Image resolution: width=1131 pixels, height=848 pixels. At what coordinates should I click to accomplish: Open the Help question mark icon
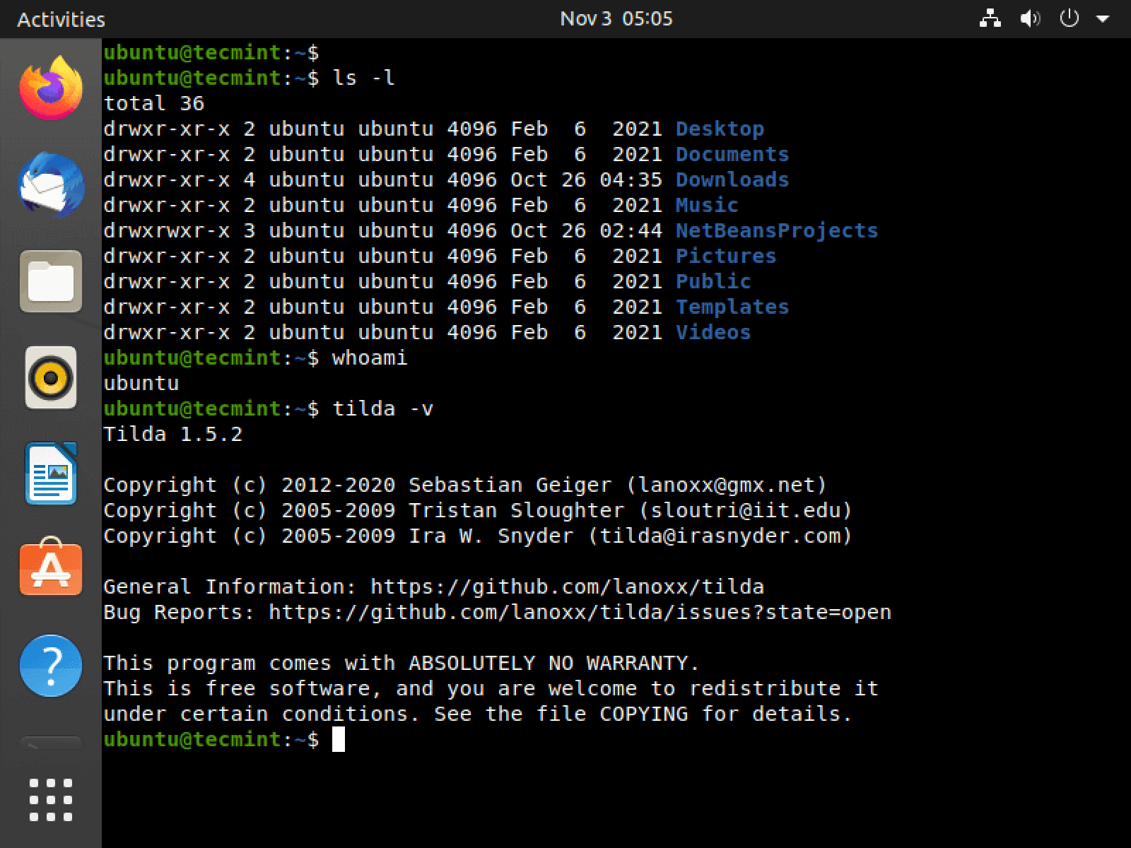tap(51, 666)
